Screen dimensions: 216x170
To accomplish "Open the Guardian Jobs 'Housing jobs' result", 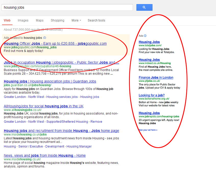I will pos(50,81).
